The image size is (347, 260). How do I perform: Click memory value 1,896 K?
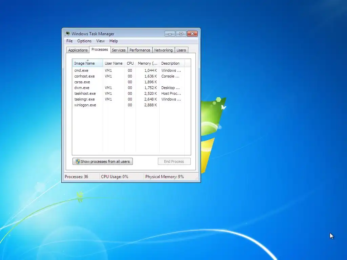150,82
